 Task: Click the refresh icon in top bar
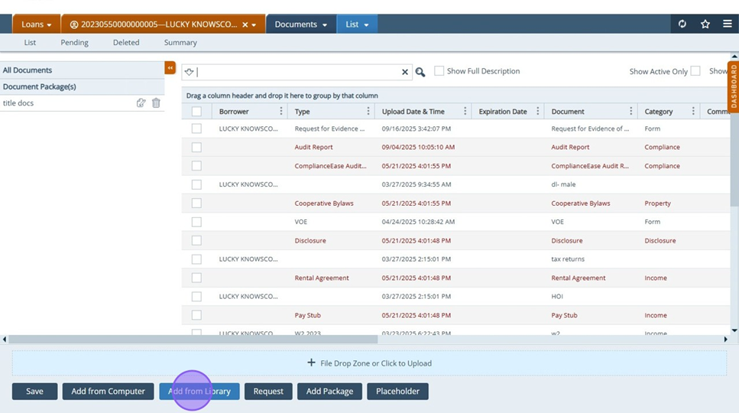pos(682,24)
